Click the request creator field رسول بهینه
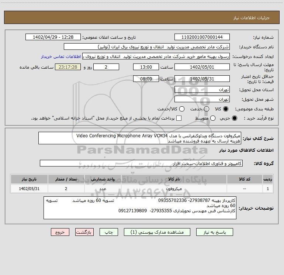The width and height of the screenshot is (284, 275). click(156, 56)
